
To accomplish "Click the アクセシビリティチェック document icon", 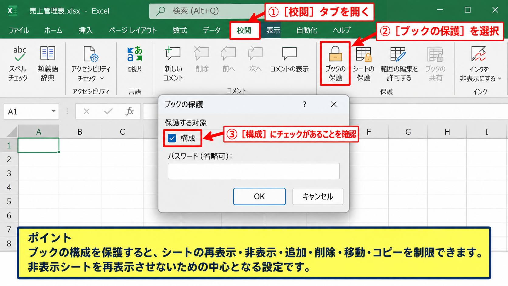I will pyautogui.click(x=91, y=54).
